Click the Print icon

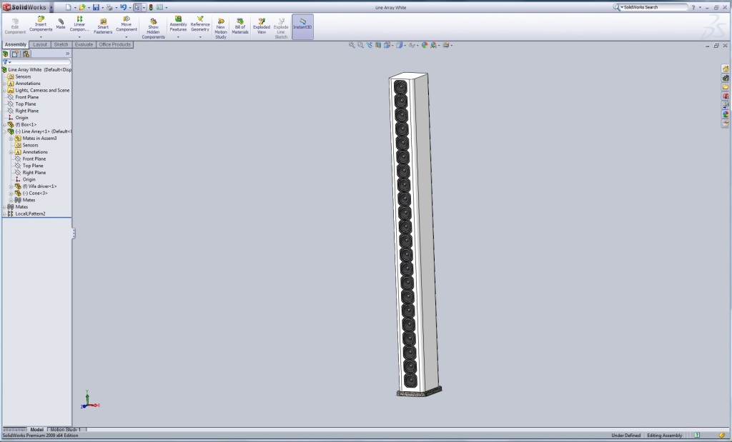click(x=109, y=7)
